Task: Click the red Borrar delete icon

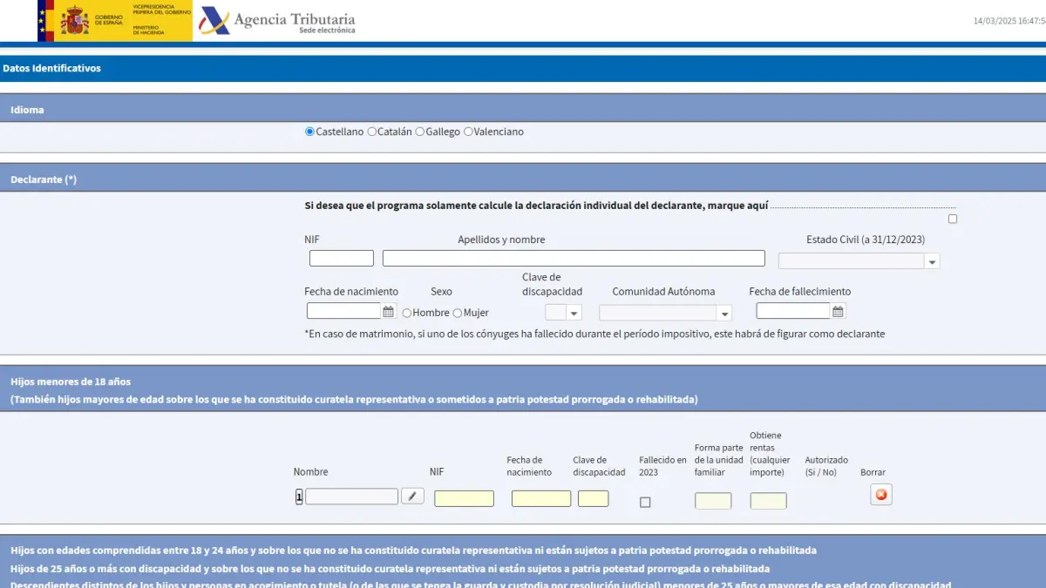Action: coord(880,495)
